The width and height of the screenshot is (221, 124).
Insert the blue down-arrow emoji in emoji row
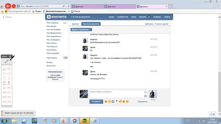(113, 101)
